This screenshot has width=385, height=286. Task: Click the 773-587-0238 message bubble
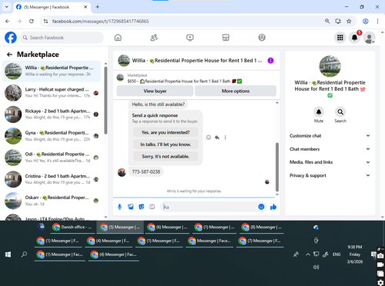pyautogui.click(x=146, y=171)
